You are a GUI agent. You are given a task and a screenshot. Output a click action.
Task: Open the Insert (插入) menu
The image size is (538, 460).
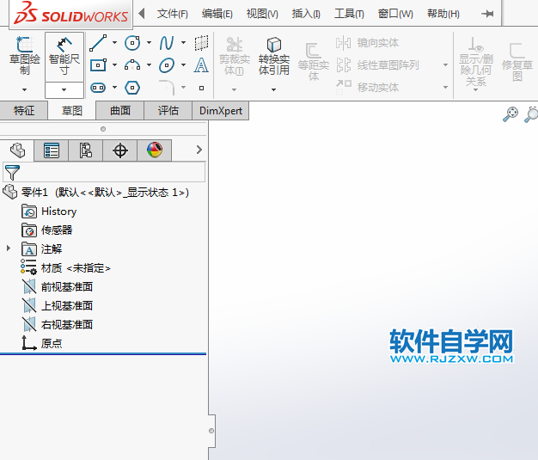306,14
